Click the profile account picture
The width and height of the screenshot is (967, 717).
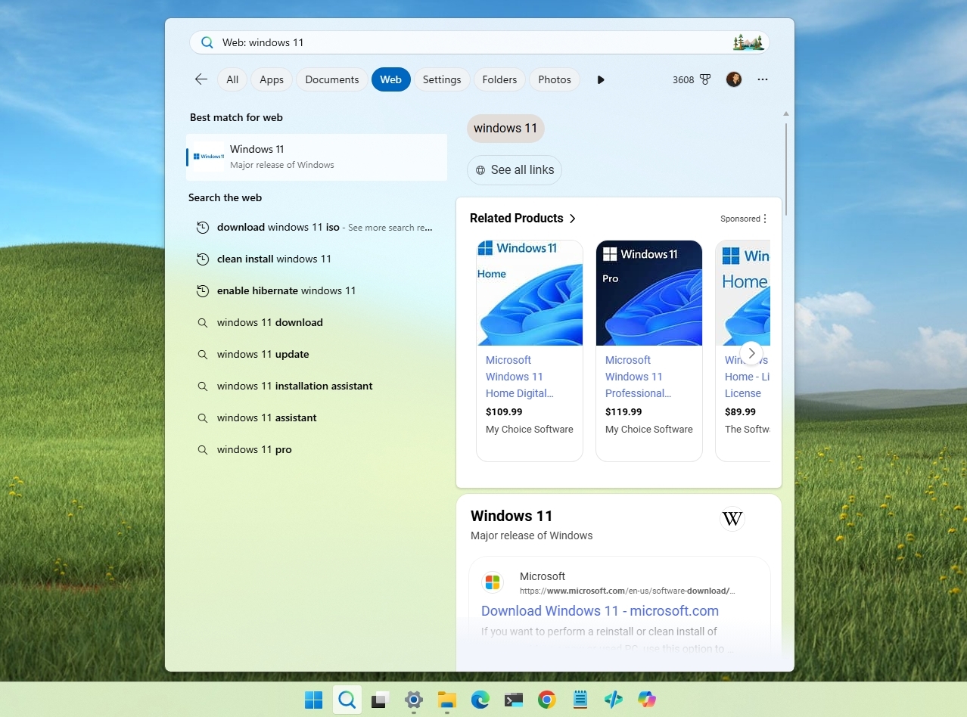(733, 79)
